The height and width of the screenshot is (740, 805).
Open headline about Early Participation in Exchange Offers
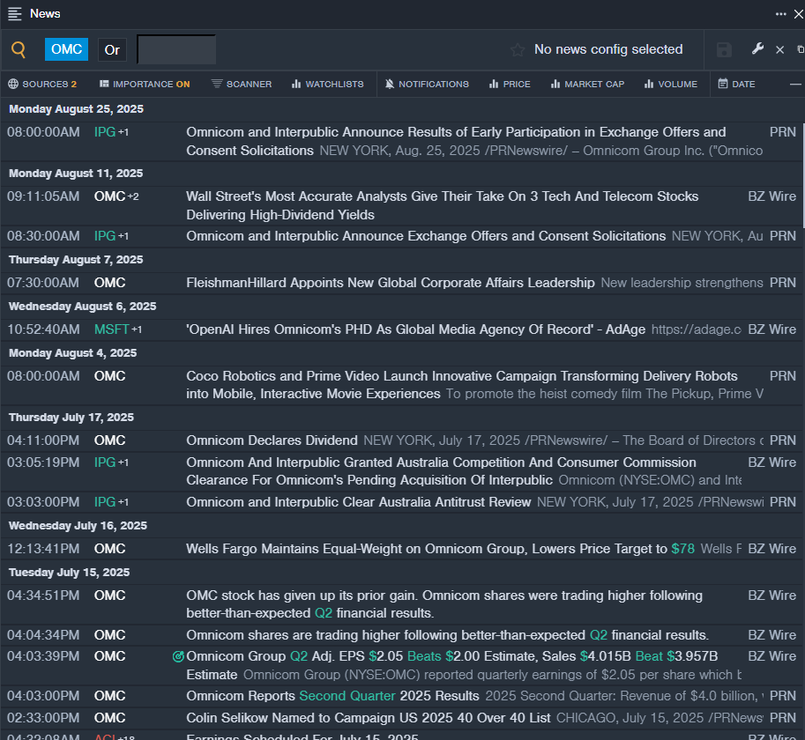tap(456, 141)
